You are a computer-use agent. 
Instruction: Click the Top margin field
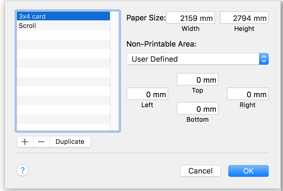(x=197, y=79)
